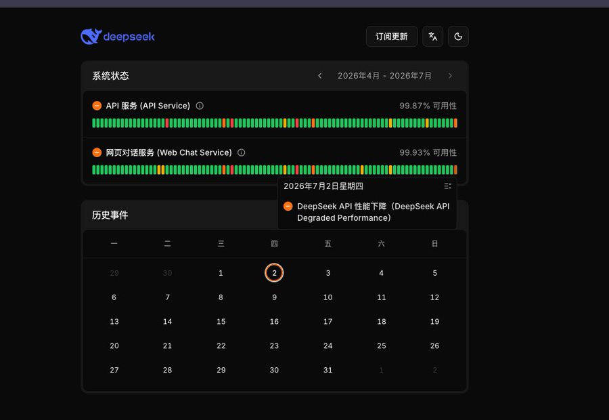Select calendar day 21
Image resolution: width=609 pixels, height=420 pixels.
167,345
